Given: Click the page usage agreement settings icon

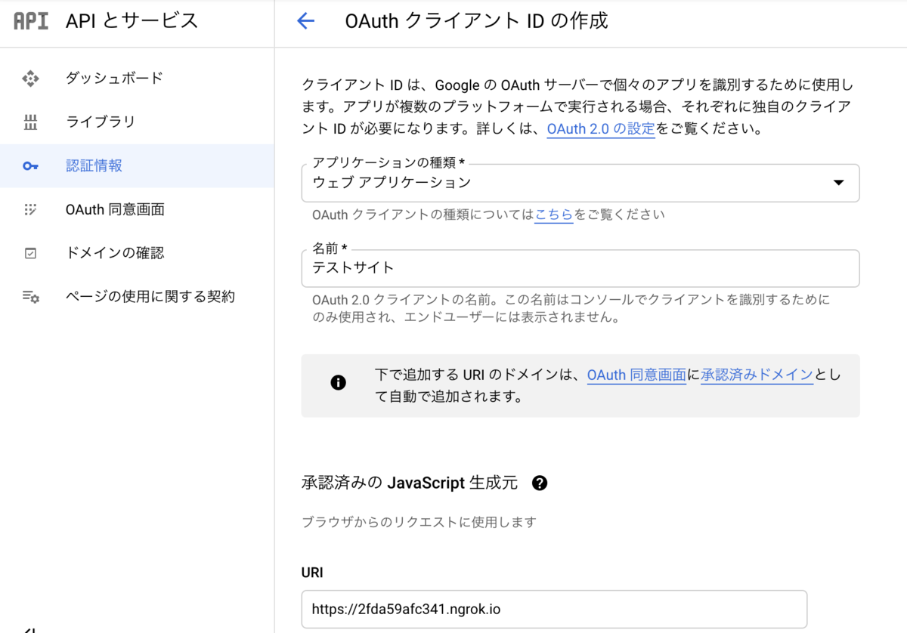Looking at the screenshot, I should pyautogui.click(x=30, y=297).
